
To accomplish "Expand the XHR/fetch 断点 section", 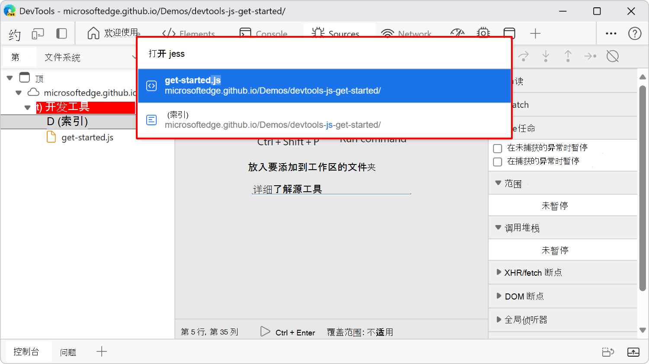I will point(499,272).
